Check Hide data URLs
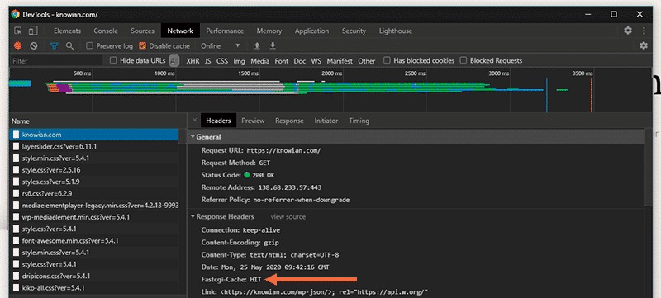Viewport: 661px width, 298px height. coord(113,60)
